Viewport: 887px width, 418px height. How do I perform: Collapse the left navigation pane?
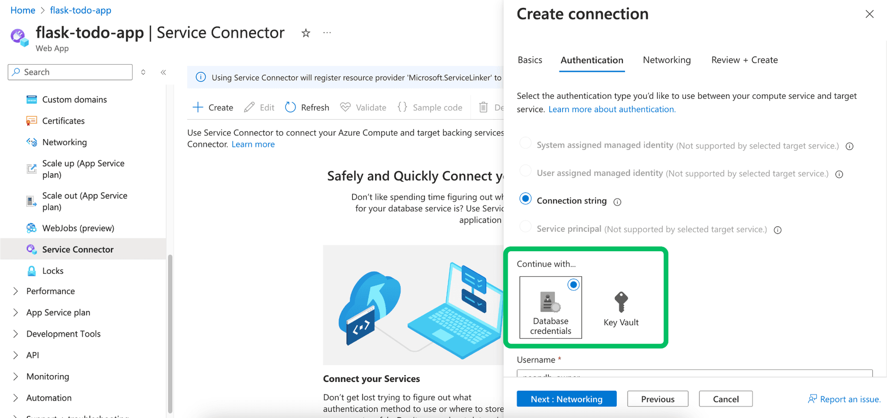[x=163, y=72]
